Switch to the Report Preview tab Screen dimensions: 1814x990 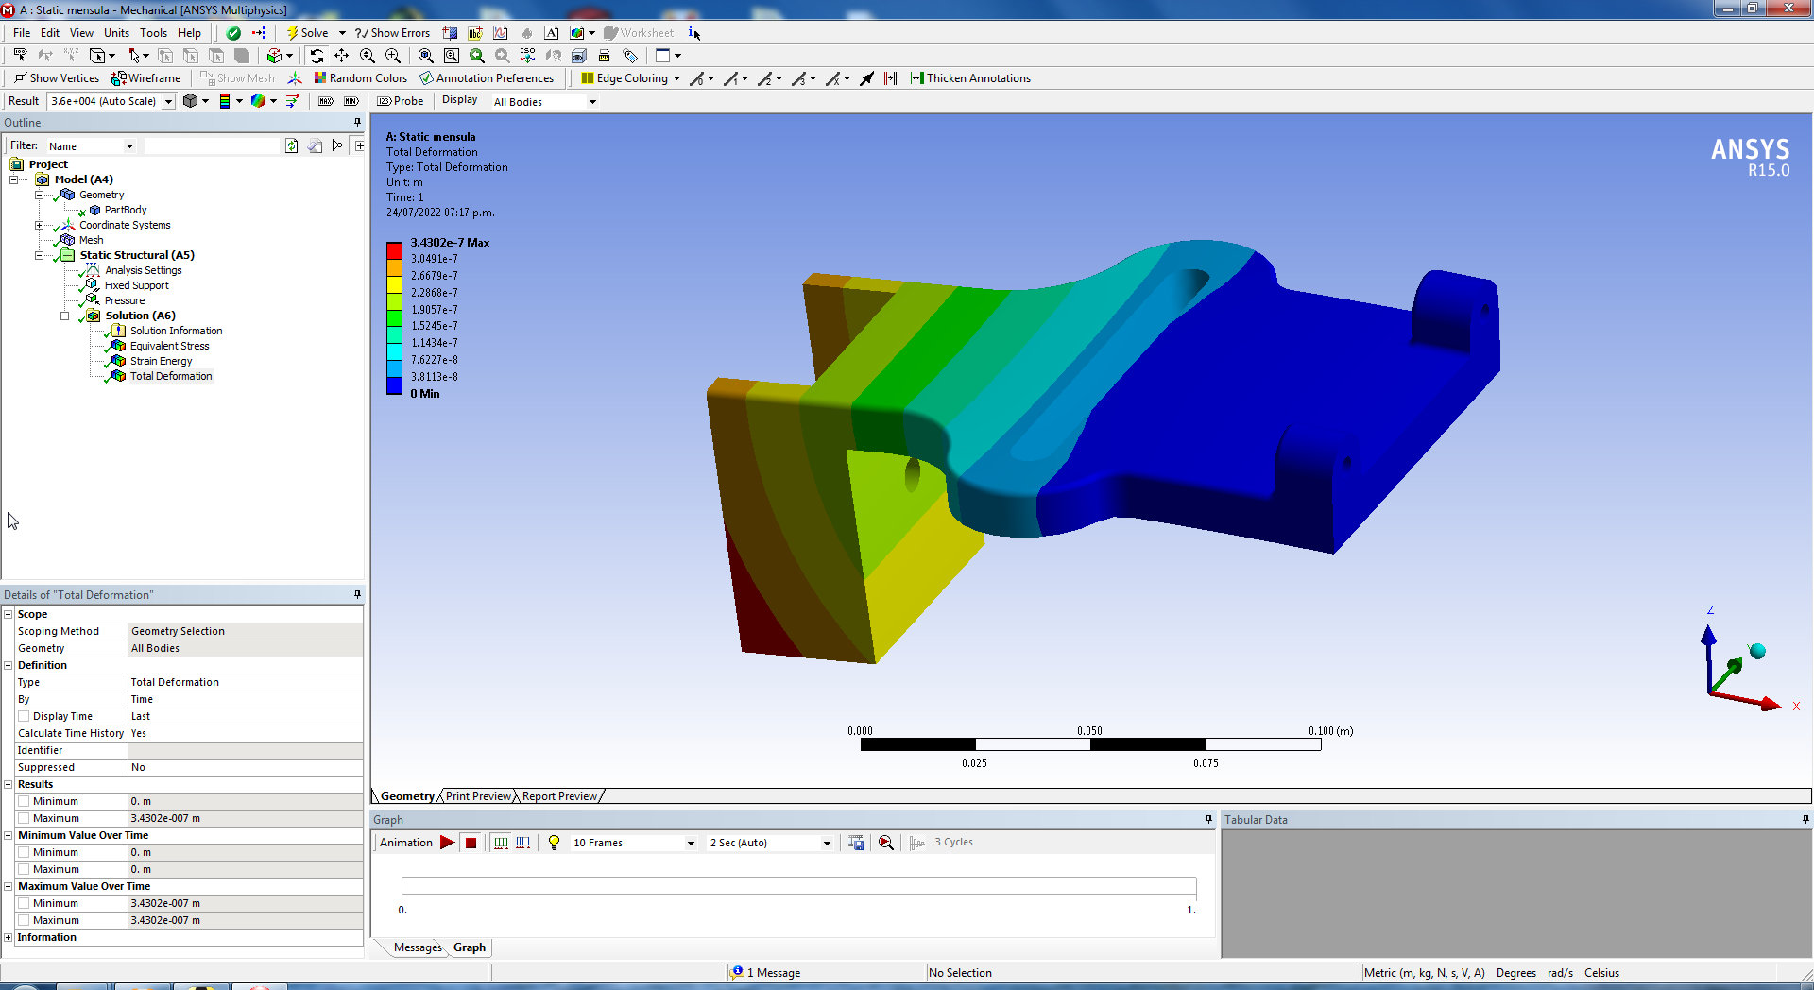point(559,796)
